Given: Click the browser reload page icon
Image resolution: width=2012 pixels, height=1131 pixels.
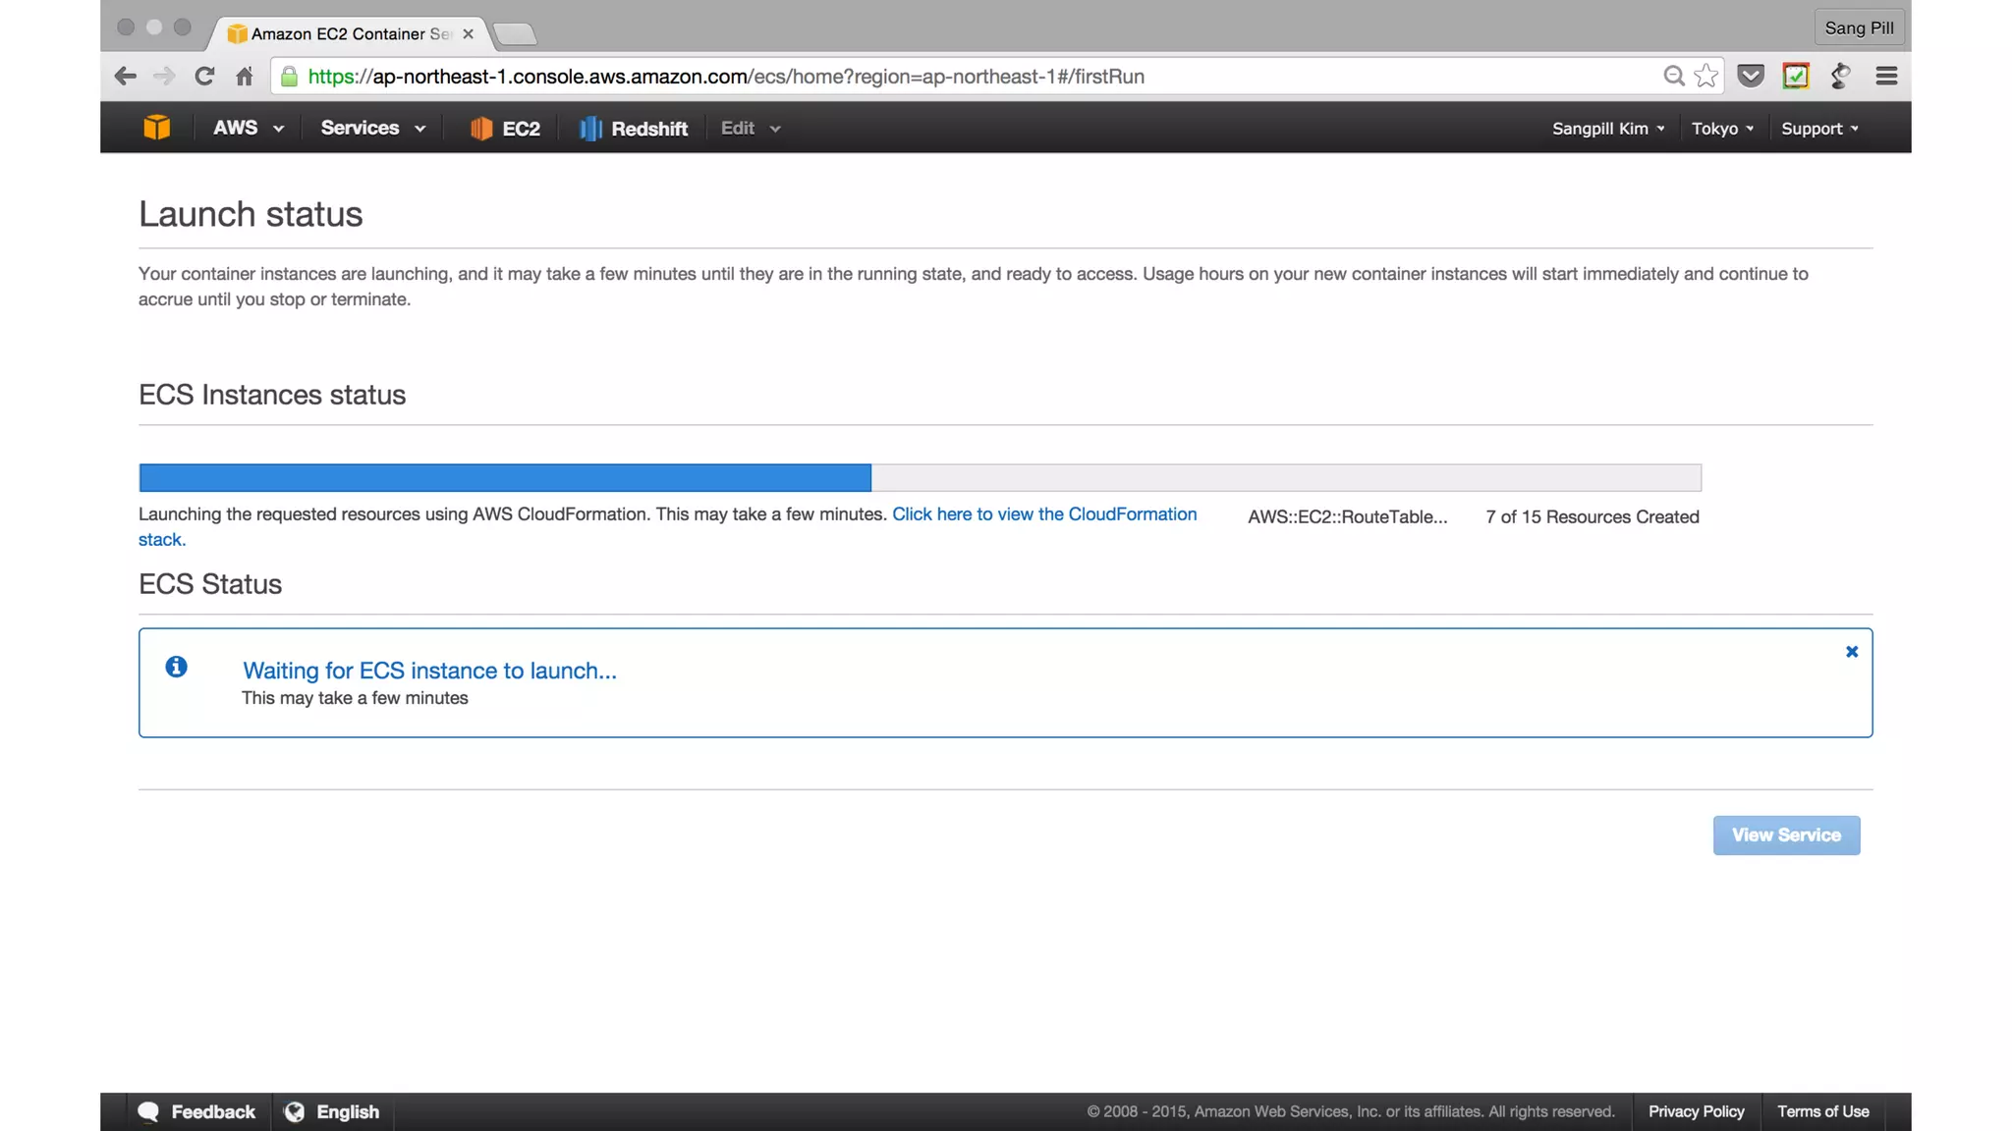Looking at the screenshot, I should pos(204,77).
